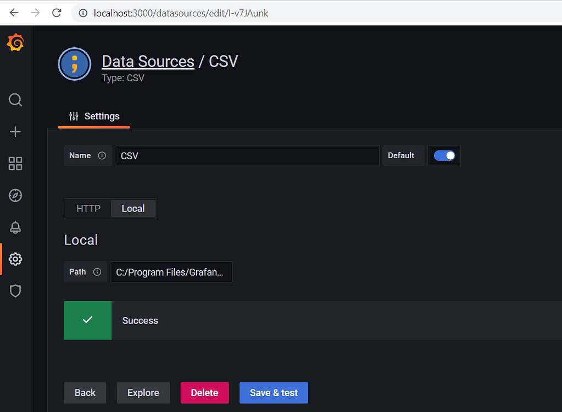The width and height of the screenshot is (562, 412).
Task: Click the Create plus icon in sidebar
Action: click(x=15, y=132)
